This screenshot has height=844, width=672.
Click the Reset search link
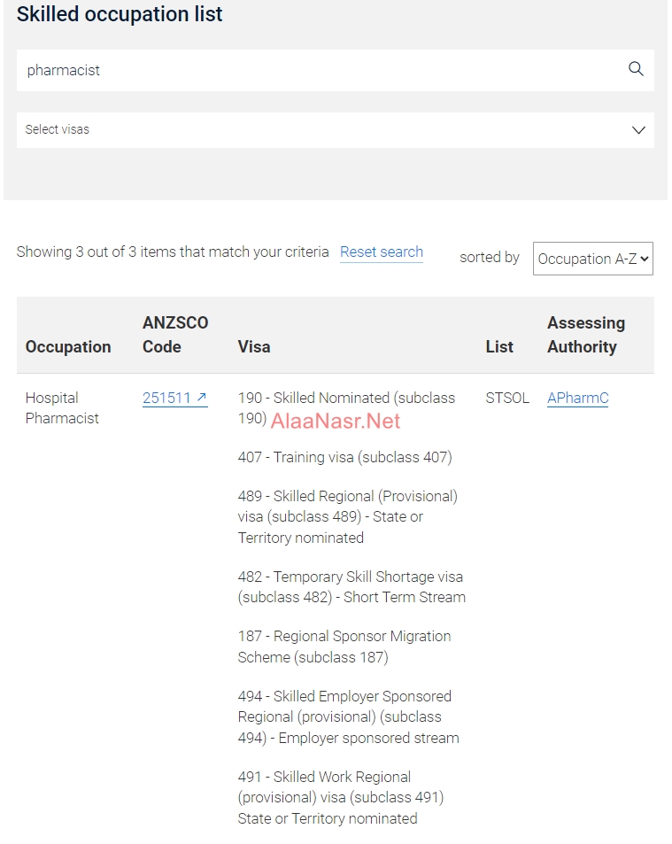[x=382, y=252]
